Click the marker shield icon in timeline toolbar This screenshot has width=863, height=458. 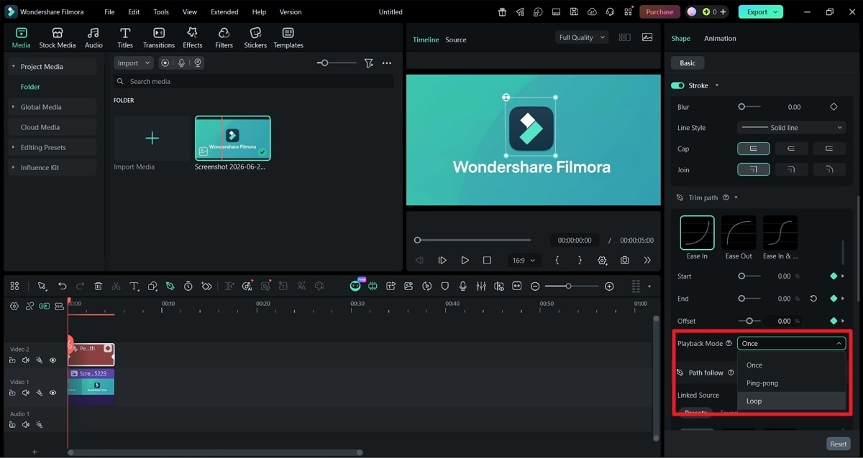pyautogui.click(x=444, y=286)
